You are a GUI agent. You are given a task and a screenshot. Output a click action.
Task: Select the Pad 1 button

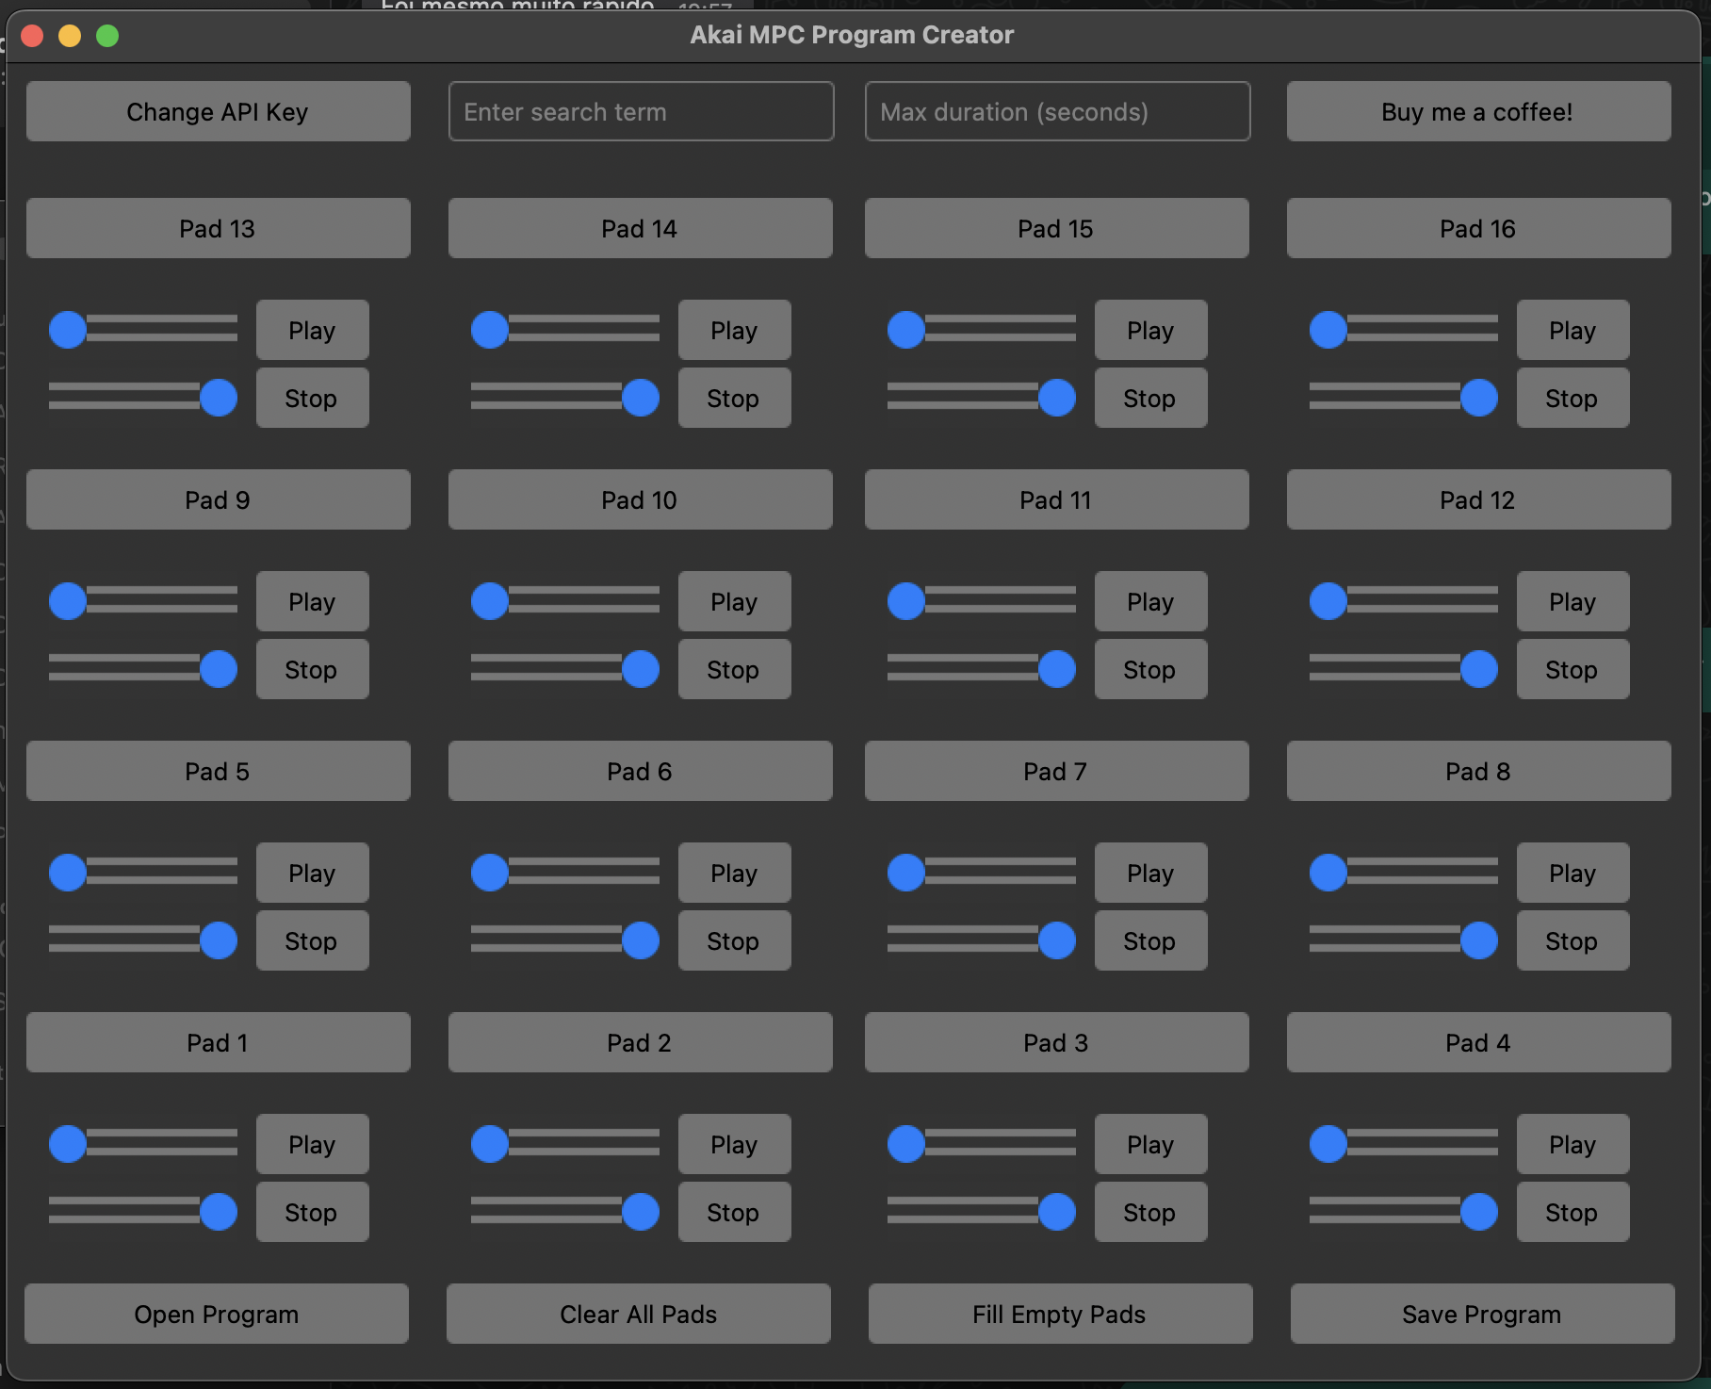218,1042
